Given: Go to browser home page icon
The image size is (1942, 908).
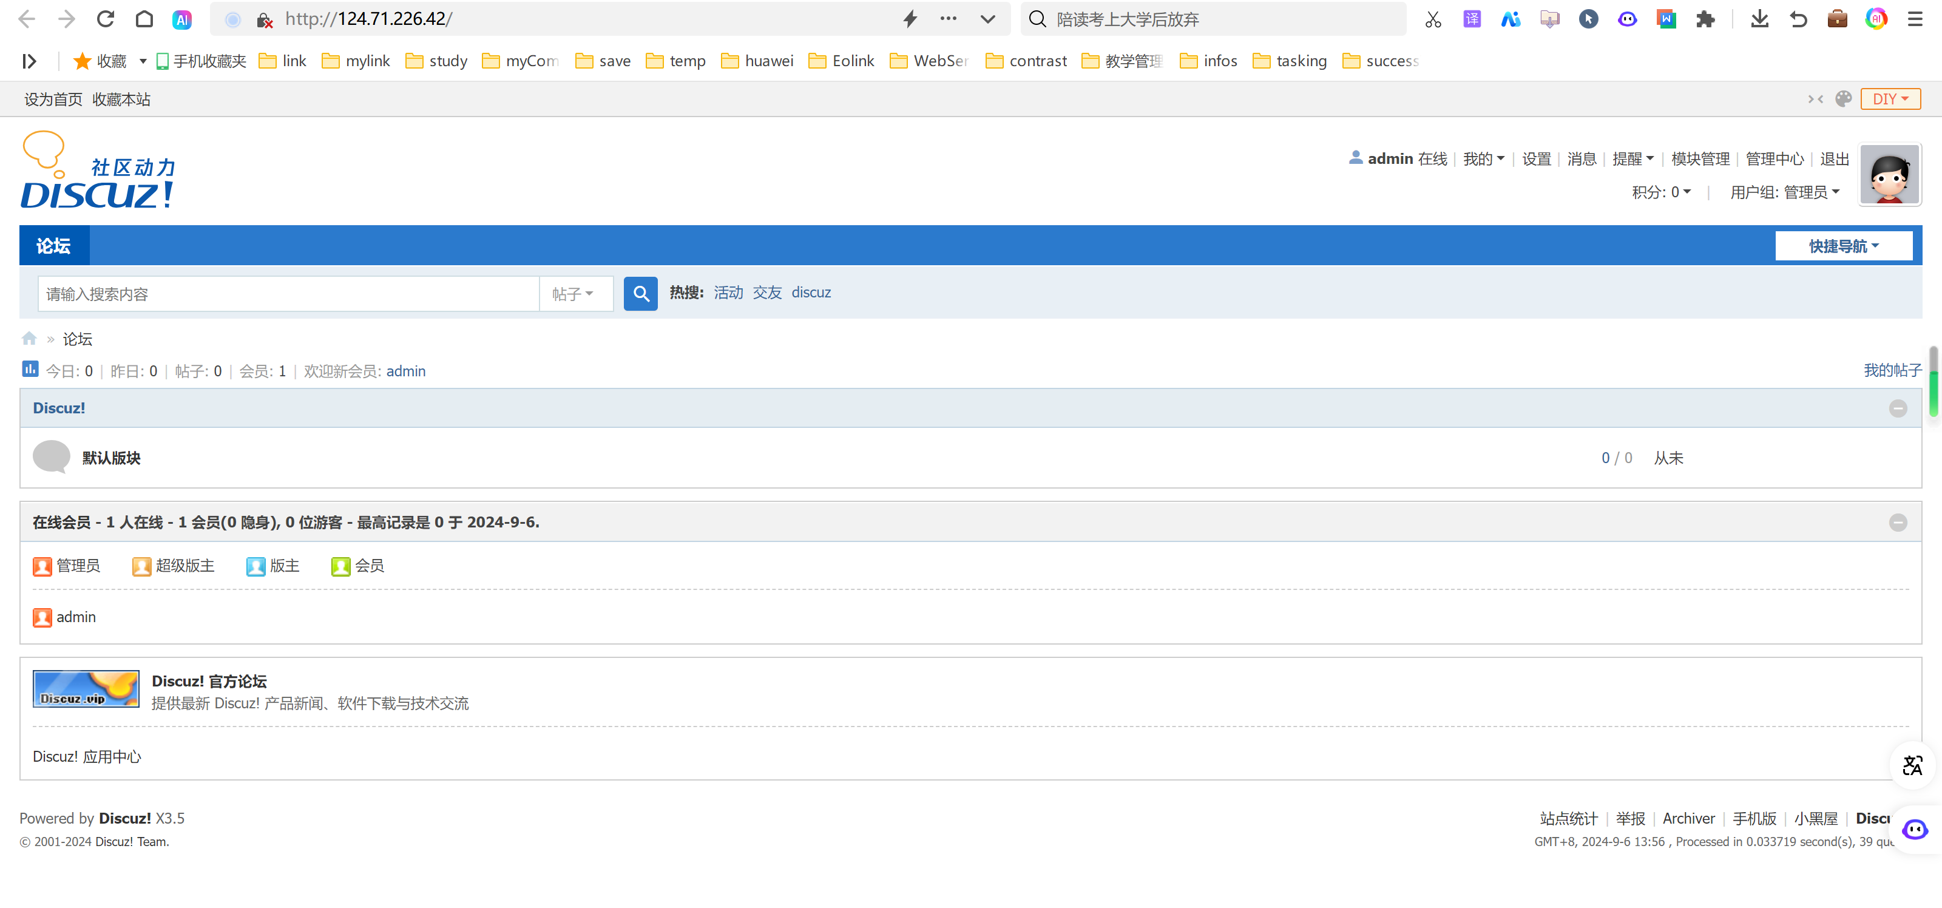Looking at the screenshot, I should pyautogui.click(x=144, y=19).
